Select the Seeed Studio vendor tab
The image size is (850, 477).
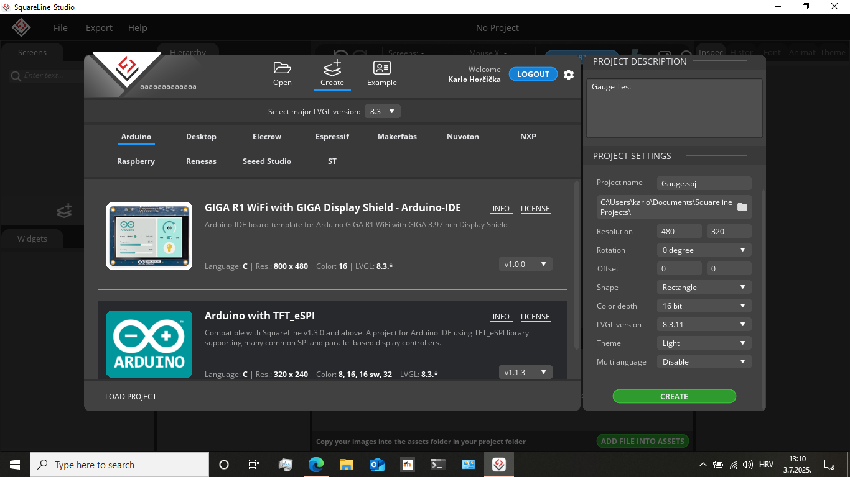[267, 161]
